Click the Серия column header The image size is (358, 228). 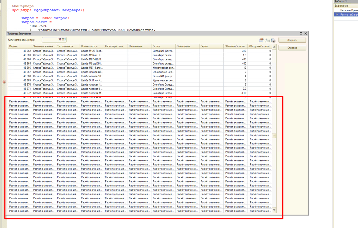point(212,46)
